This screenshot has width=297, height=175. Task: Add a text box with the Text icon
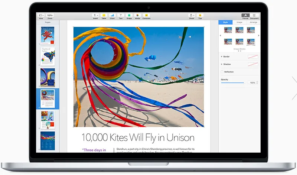point(121,15)
